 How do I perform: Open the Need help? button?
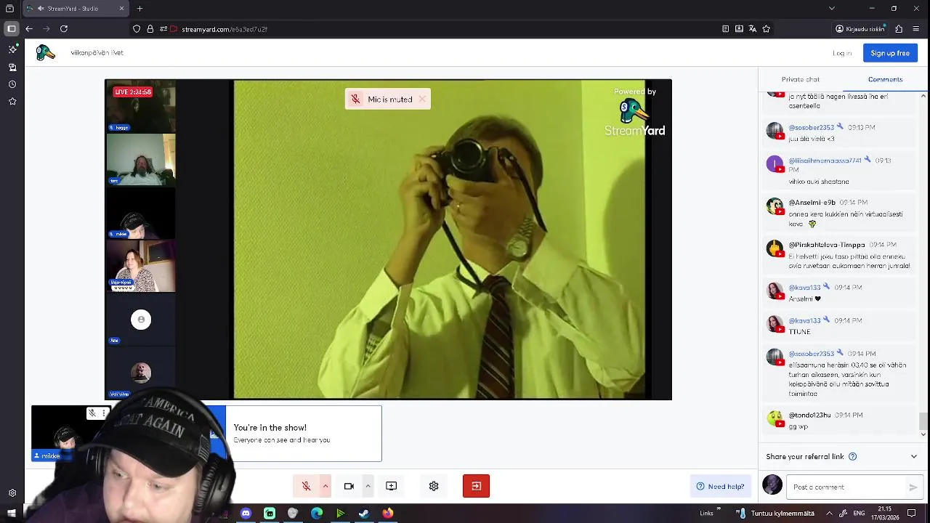tap(720, 487)
